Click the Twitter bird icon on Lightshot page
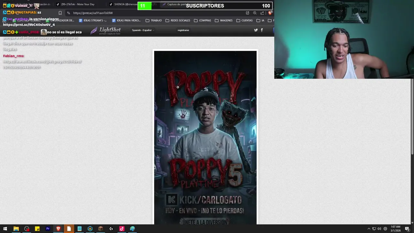 (x=256, y=30)
